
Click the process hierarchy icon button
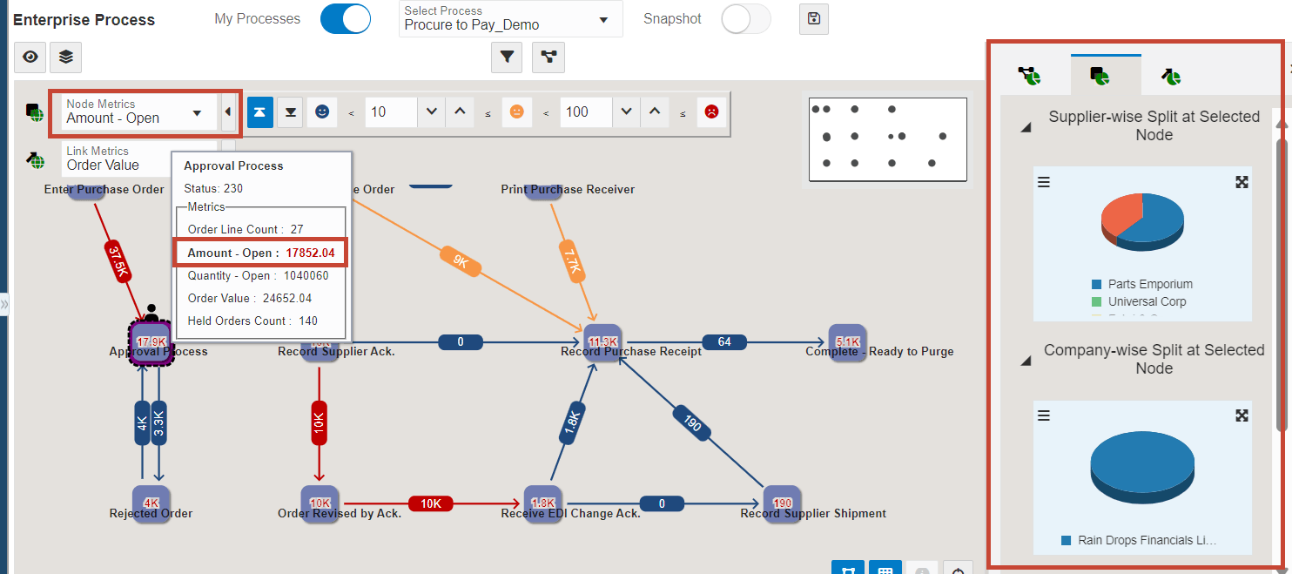point(548,57)
